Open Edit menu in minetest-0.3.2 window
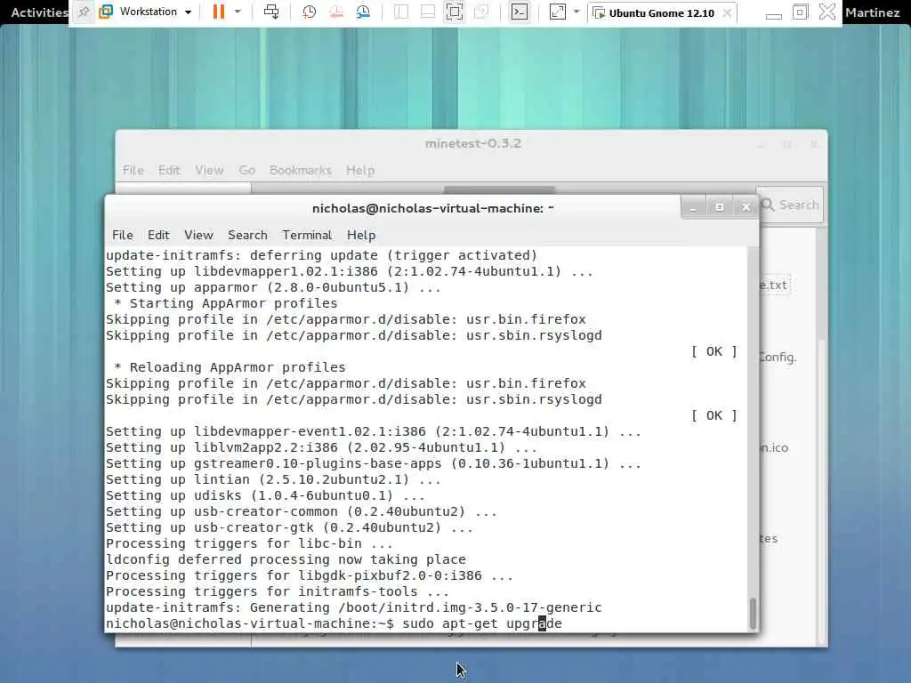The height and width of the screenshot is (683, 911). tap(169, 170)
